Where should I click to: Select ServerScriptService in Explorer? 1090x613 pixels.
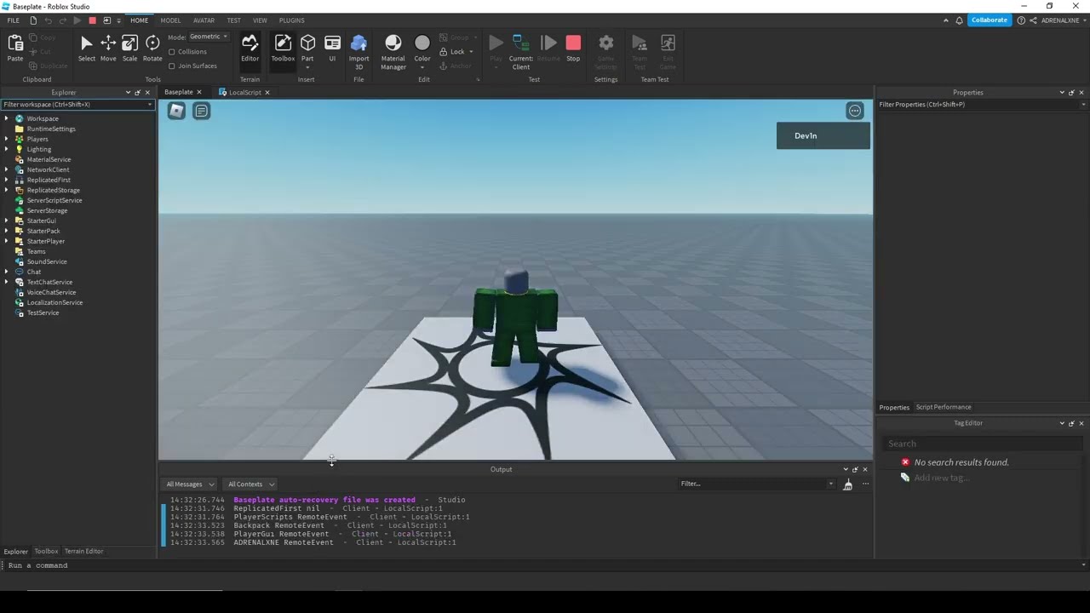tap(54, 200)
